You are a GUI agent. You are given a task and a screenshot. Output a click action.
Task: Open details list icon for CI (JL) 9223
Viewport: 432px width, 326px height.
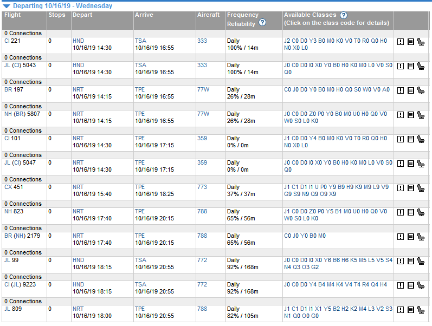pos(411,285)
